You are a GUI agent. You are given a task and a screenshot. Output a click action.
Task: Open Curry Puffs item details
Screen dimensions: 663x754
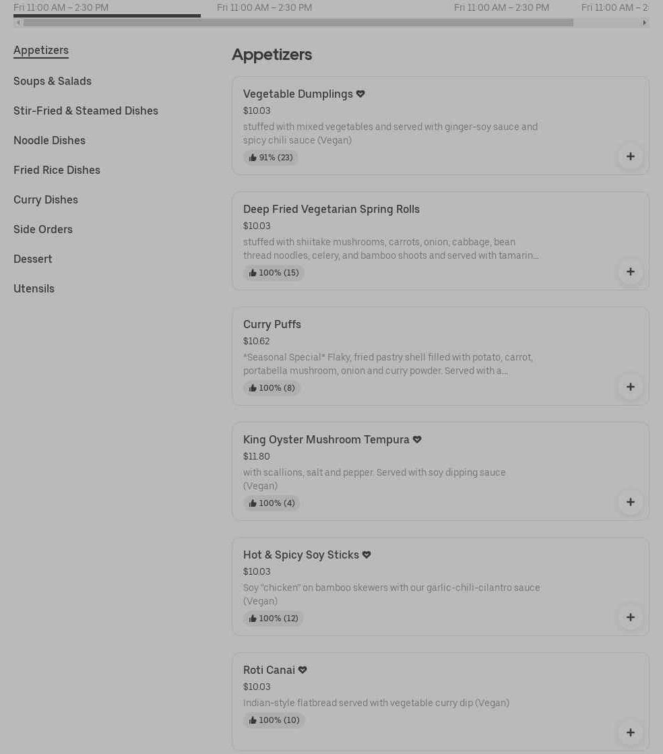pyautogui.click(x=272, y=324)
